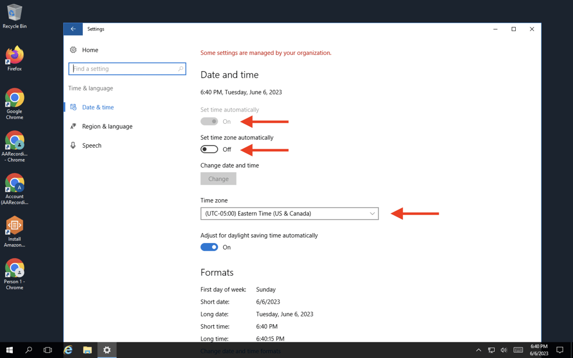573x358 pixels.
Task: Open the Speech settings page
Action: (x=92, y=145)
